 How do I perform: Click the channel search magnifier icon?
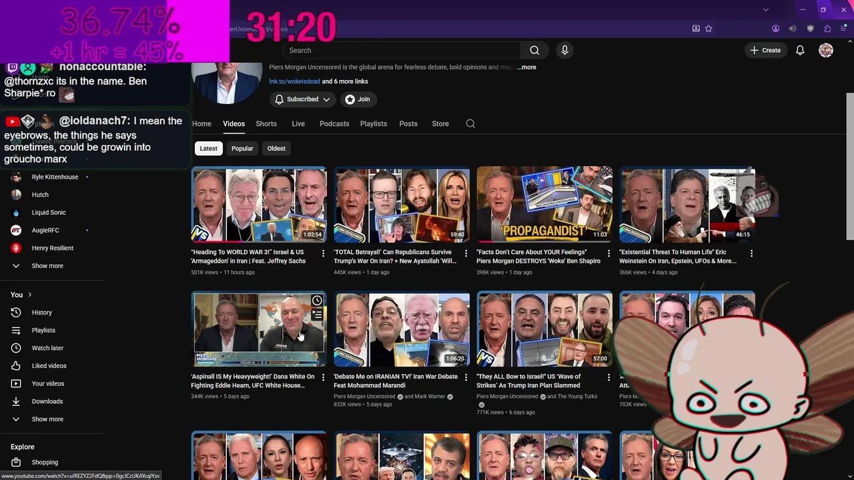coord(470,123)
